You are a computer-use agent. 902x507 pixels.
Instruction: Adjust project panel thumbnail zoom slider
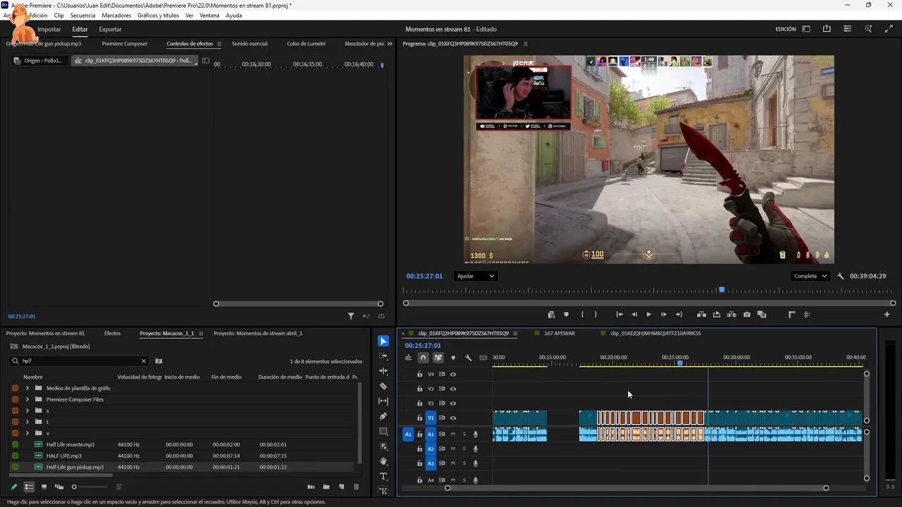pos(74,487)
